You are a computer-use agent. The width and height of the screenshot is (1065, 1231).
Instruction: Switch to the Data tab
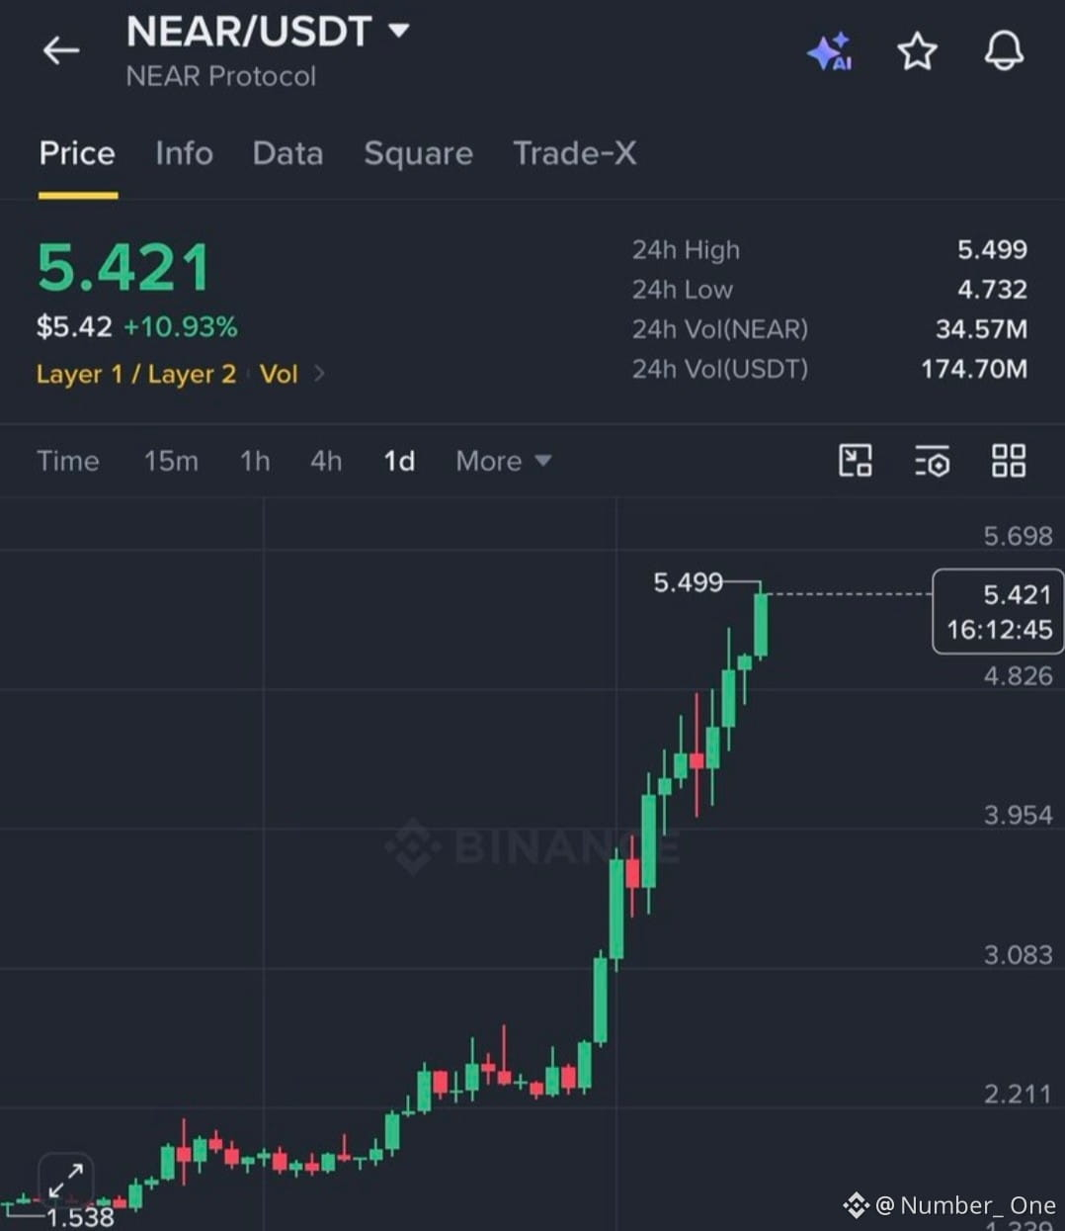(287, 153)
